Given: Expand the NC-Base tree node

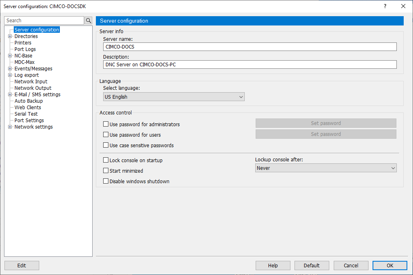Looking at the screenshot, I should pyautogui.click(x=10, y=55).
